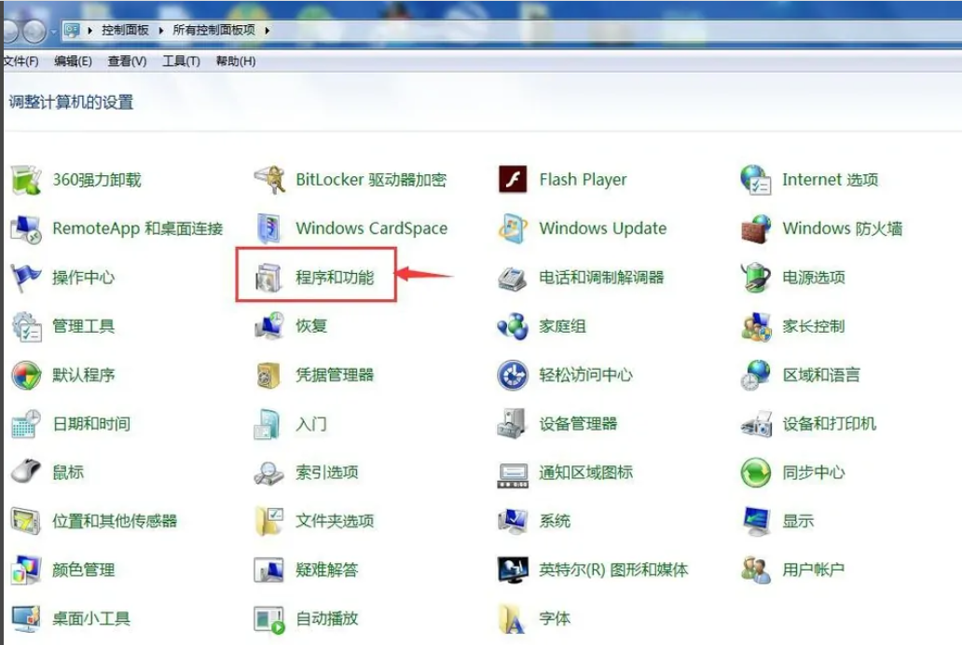Viewport: 962px width, 645px height.
Task: Open the 用户帐户 link
Action: 813,570
